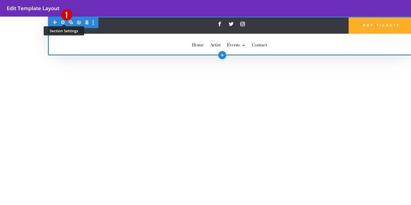Click the Twitter bird icon
This screenshot has width=411, height=205.
pos(231,24)
